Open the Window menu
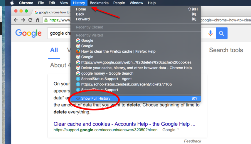This screenshot has height=144, width=251. point(137,3)
